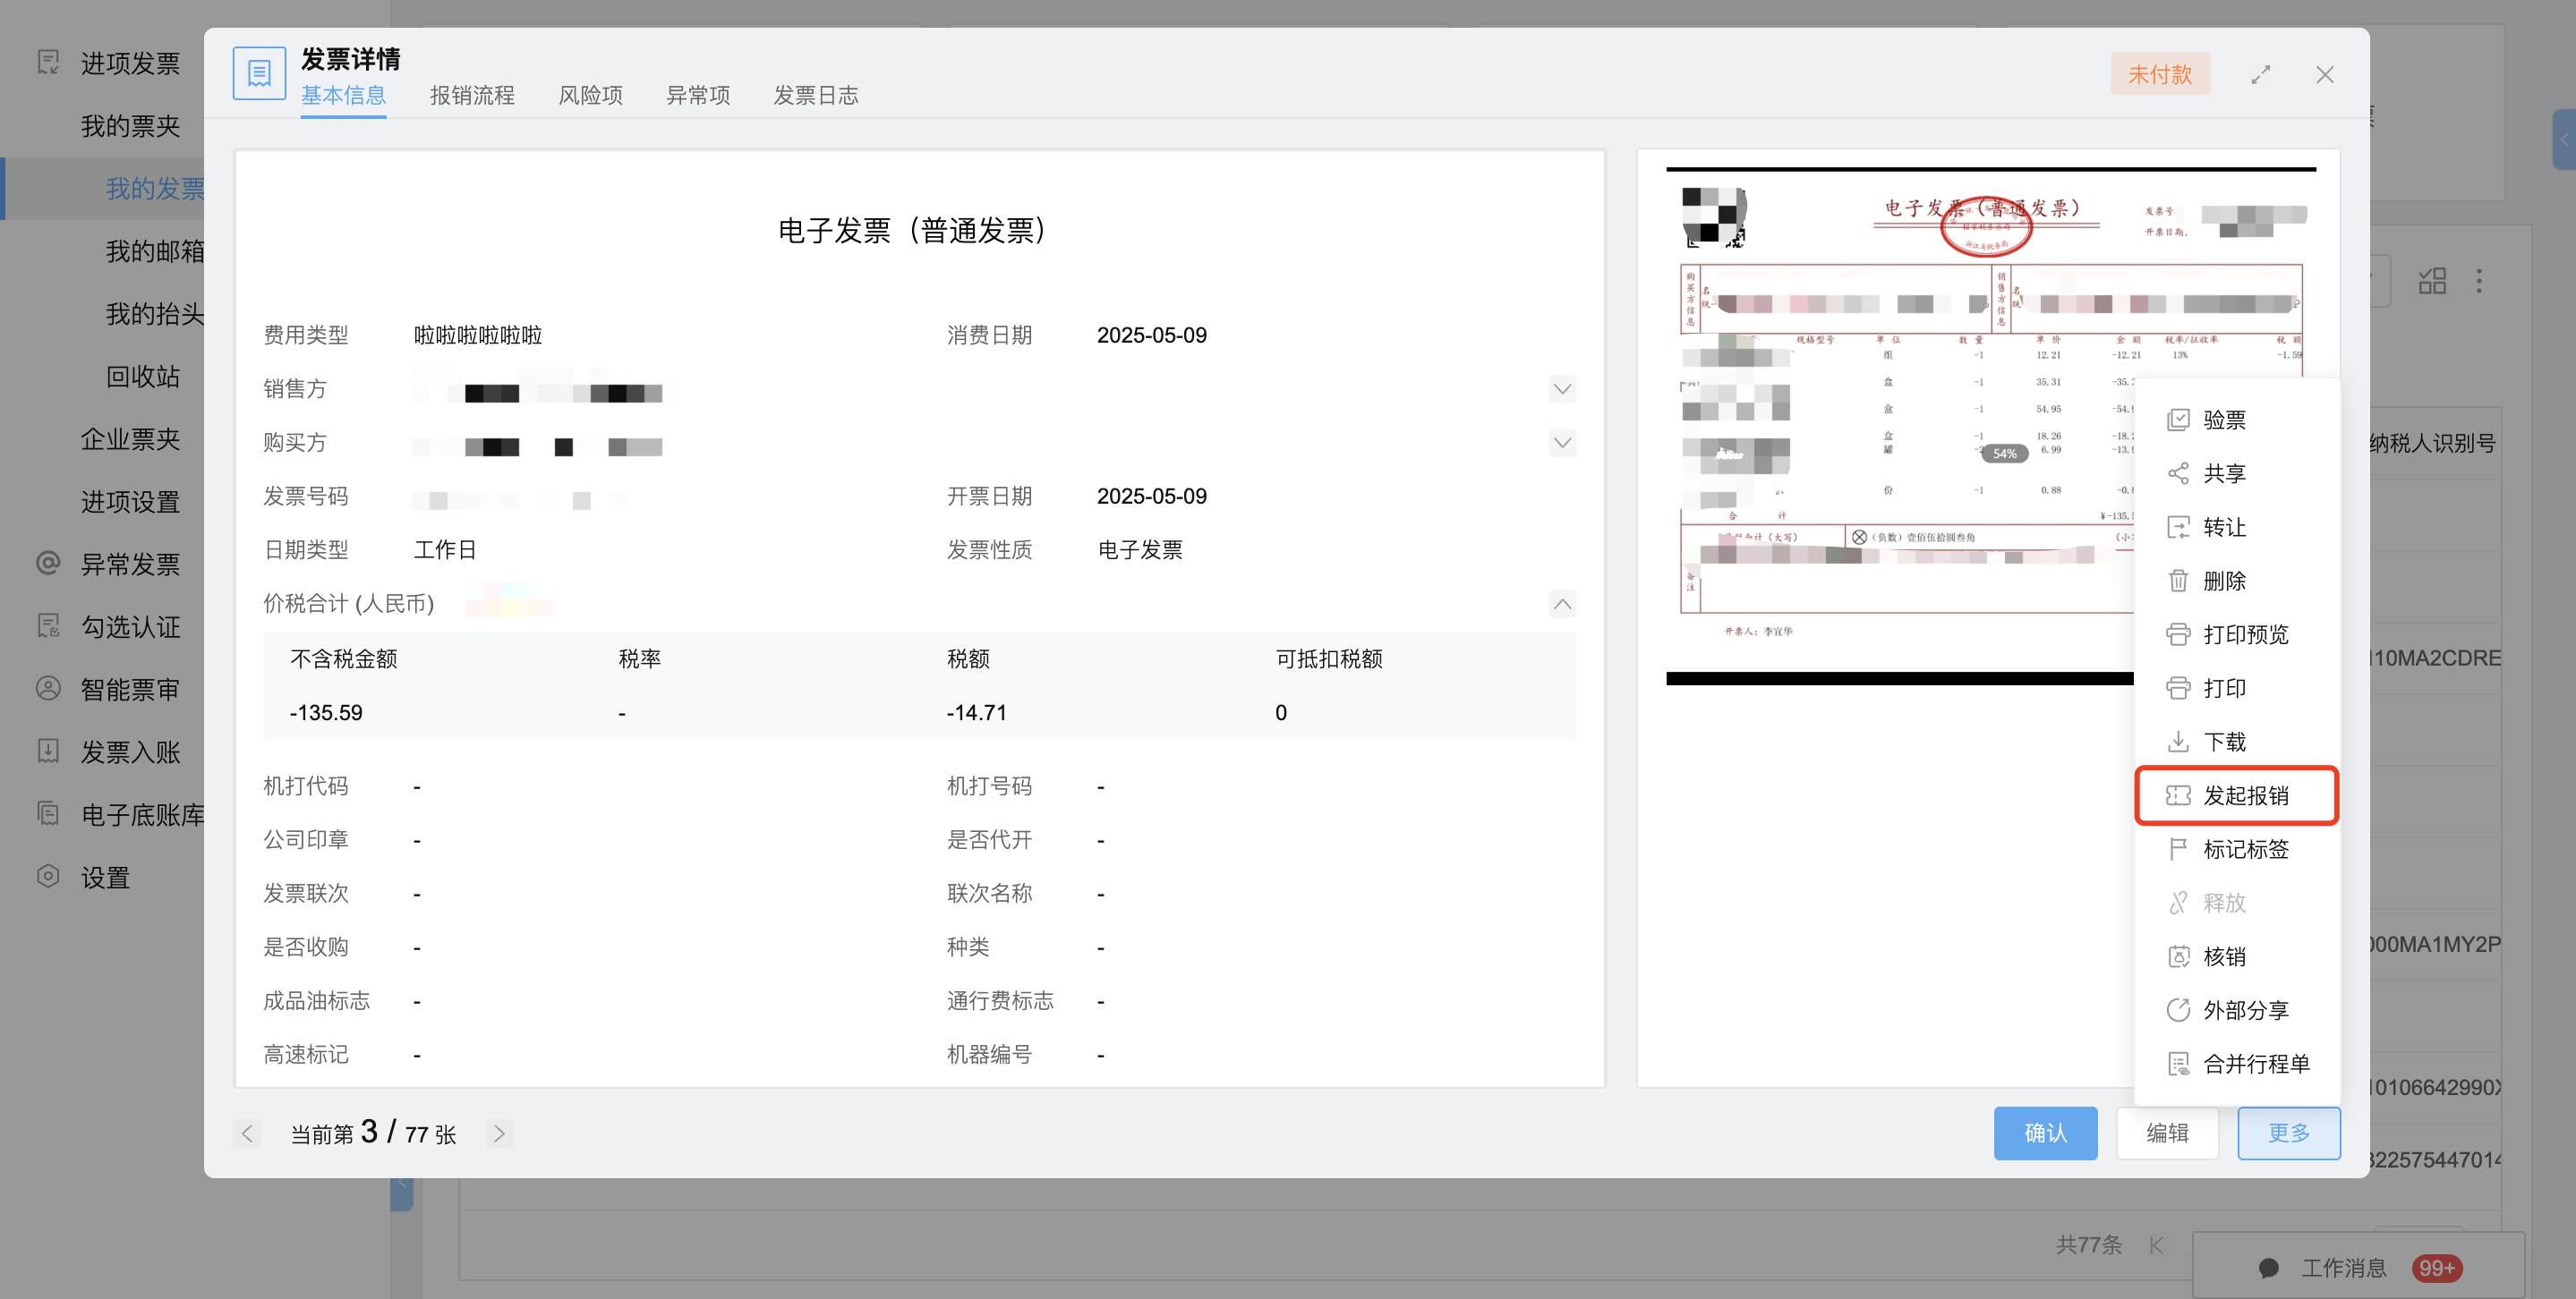This screenshot has height=1299, width=2576.
Task: Switch to the 基本信息 tab
Action: (343, 96)
